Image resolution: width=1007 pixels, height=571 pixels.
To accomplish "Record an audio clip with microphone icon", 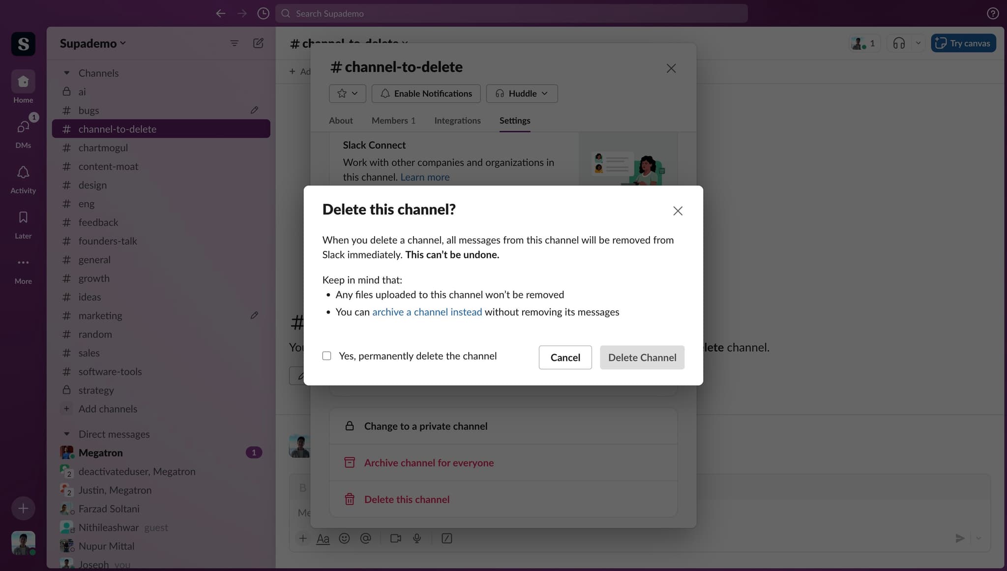I will (x=416, y=538).
